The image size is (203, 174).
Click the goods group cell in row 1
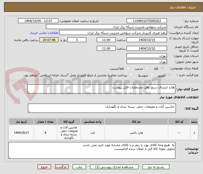[x=69, y=133]
